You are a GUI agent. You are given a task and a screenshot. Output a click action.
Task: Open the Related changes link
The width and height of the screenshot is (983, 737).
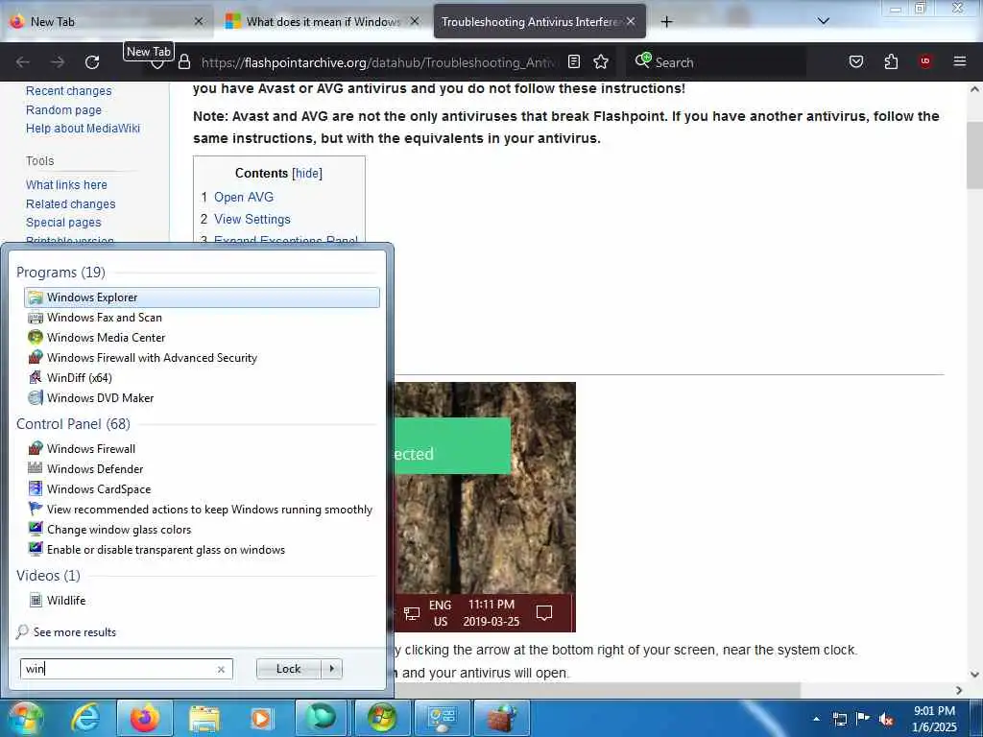click(70, 203)
